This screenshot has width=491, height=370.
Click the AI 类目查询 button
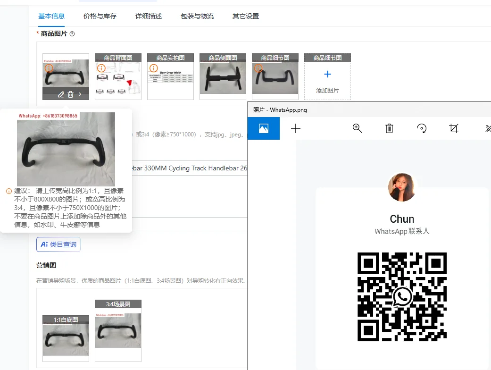coord(58,244)
